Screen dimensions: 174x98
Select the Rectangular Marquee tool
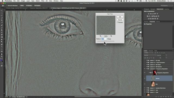2,13
